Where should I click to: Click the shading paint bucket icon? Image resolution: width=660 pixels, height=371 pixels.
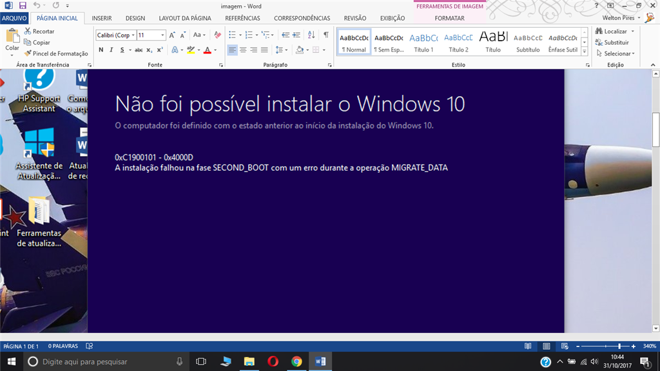300,50
